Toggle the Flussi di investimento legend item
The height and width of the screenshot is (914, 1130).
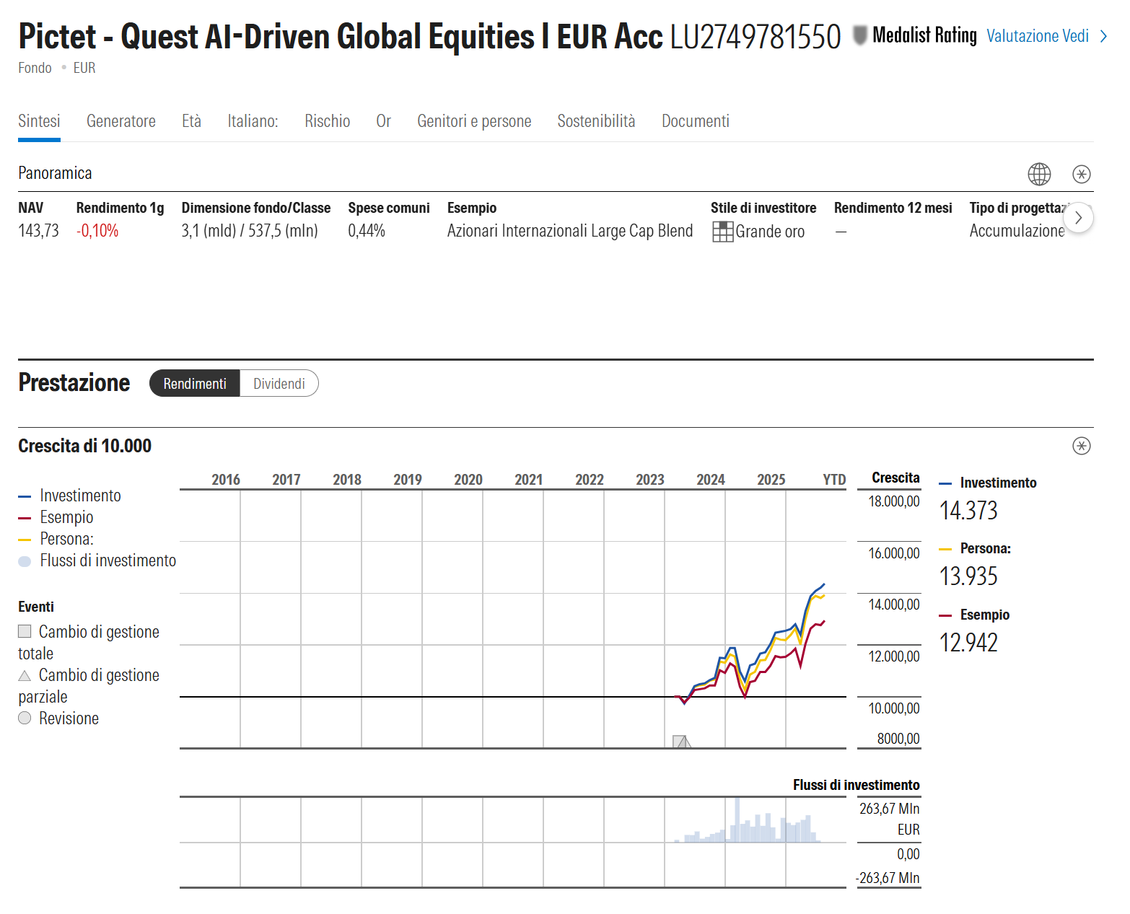97,561
